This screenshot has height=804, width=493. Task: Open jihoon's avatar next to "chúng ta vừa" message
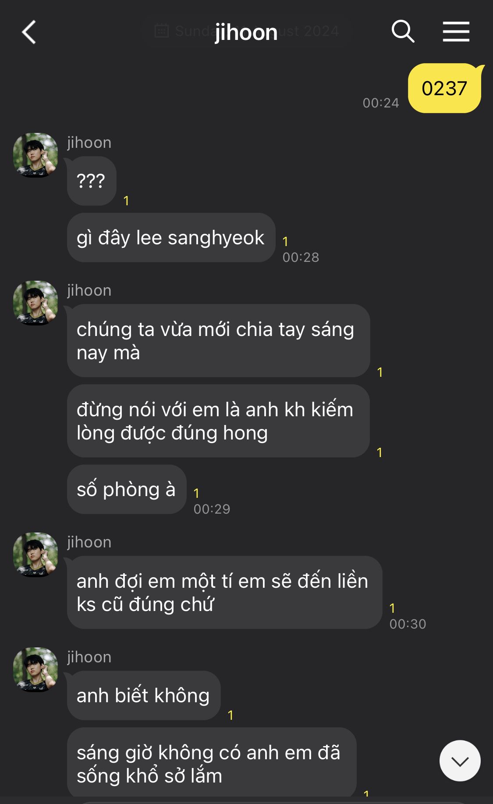[35, 303]
